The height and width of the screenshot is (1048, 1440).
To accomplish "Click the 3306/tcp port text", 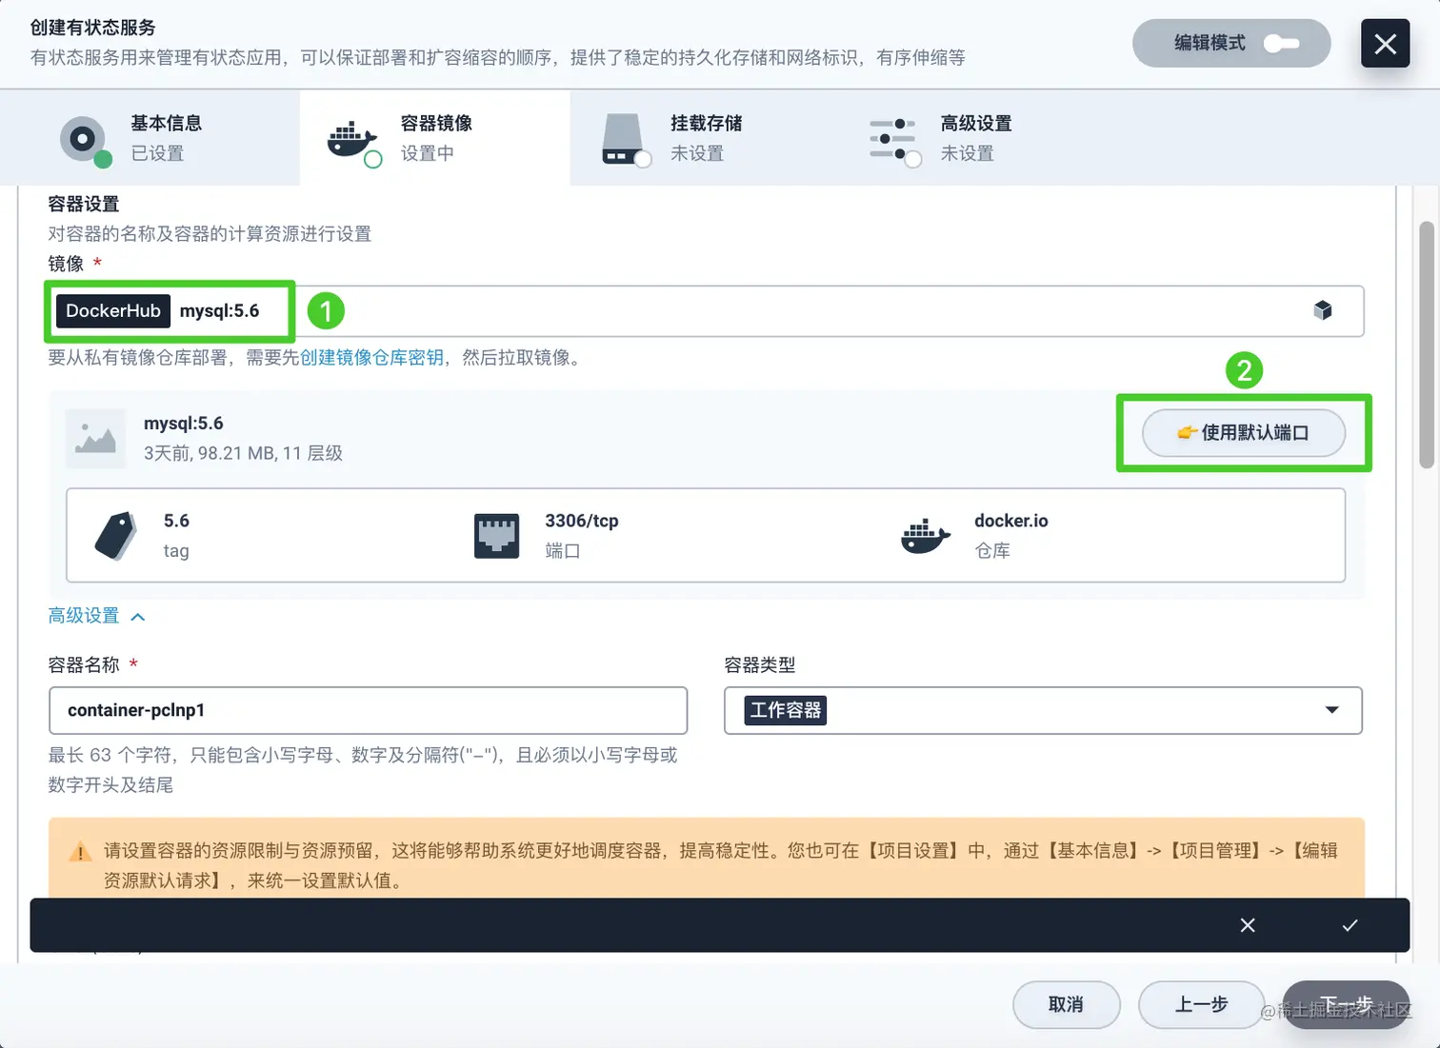I will 582,521.
